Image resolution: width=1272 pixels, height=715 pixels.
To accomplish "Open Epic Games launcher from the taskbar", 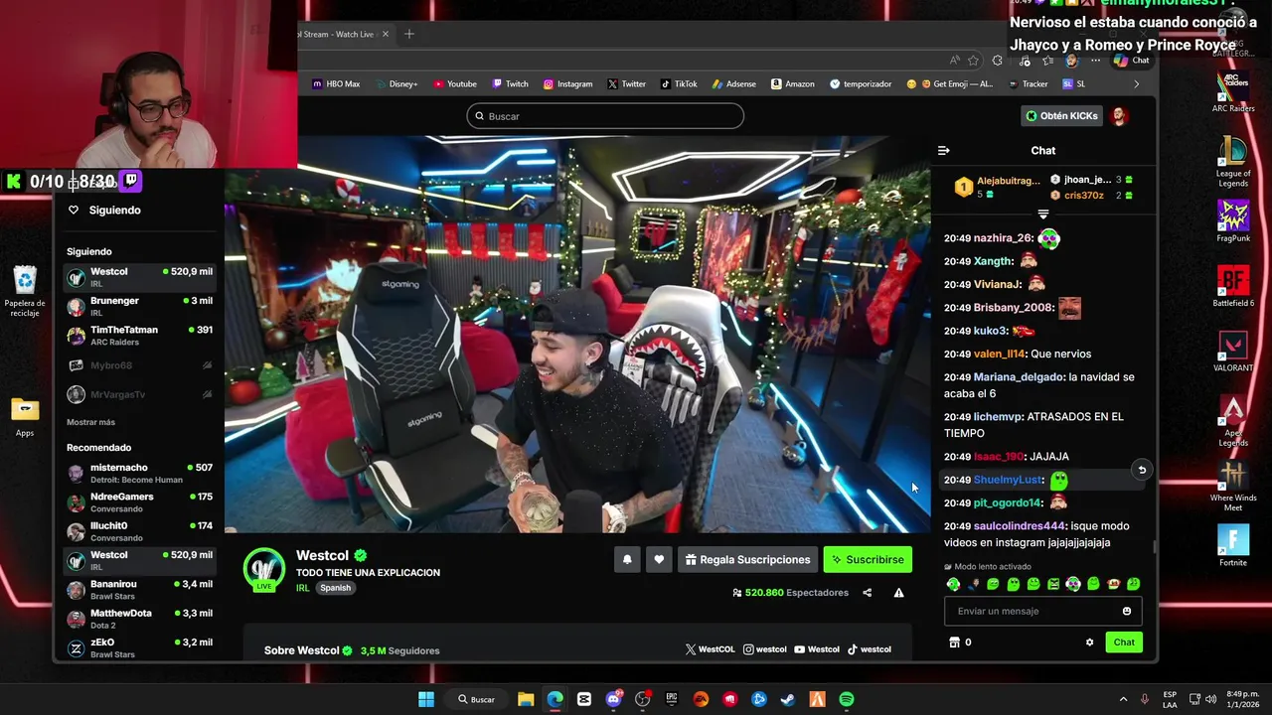I will pyautogui.click(x=672, y=699).
